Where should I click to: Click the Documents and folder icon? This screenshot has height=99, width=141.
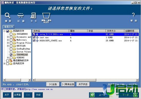(x=14, y=37)
